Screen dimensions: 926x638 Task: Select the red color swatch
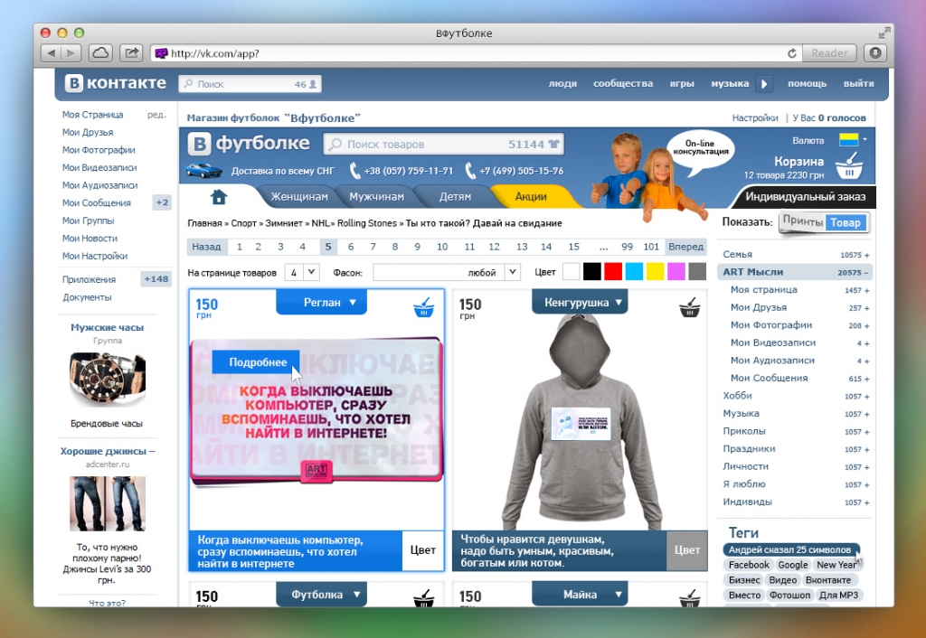pyautogui.click(x=613, y=272)
